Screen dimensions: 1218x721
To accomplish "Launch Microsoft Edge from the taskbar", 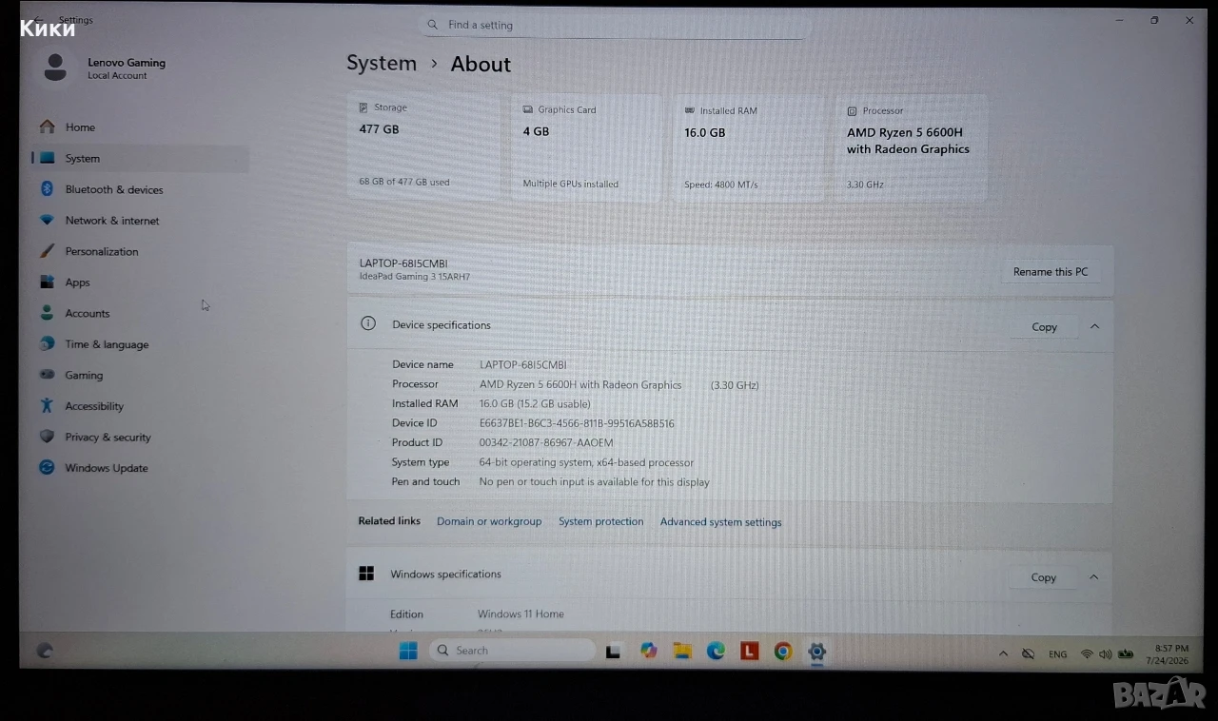I will (716, 651).
